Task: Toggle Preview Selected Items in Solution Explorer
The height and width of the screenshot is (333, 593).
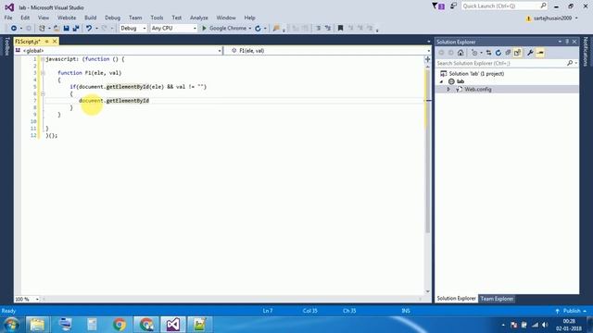Action: click(540, 53)
